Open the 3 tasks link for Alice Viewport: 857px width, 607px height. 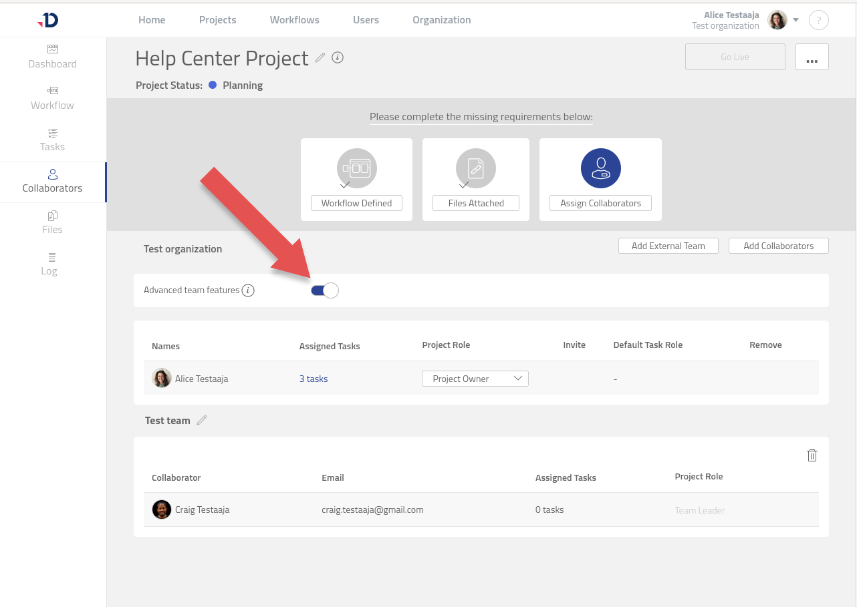(x=314, y=379)
